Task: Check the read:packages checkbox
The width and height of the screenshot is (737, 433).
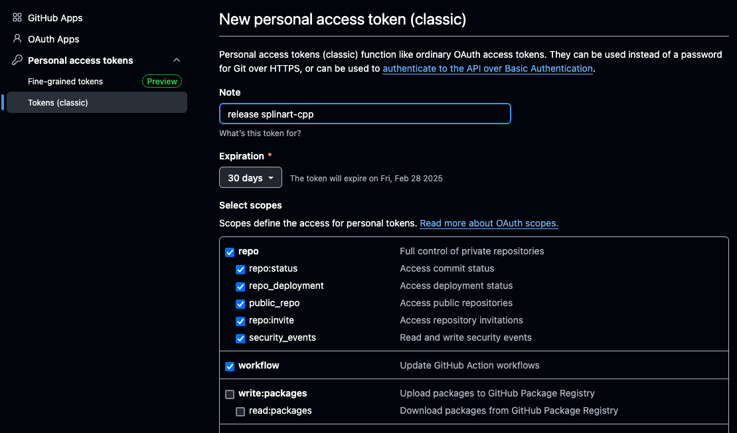Action: point(240,411)
